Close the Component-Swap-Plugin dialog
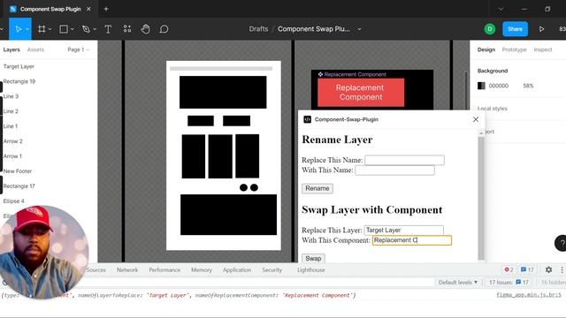Viewport: 566px width, 318px height. (x=476, y=119)
